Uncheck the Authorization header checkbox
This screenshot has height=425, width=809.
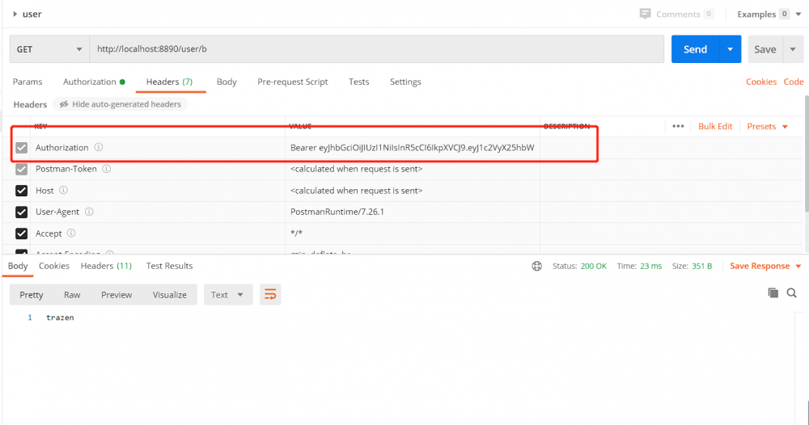pyautogui.click(x=21, y=148)
